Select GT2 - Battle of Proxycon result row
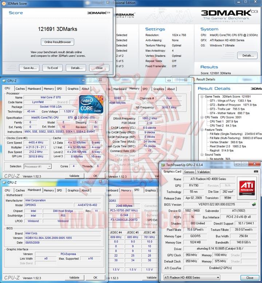262x283 pixels. click(x=233, y=105)
